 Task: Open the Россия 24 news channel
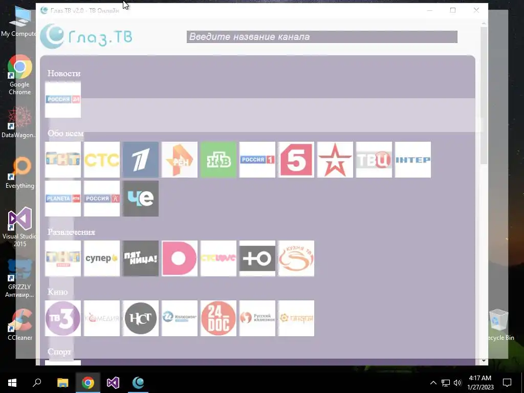tap(63, 100)
